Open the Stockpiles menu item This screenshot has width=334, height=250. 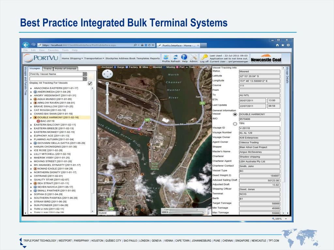pos(112,58)
